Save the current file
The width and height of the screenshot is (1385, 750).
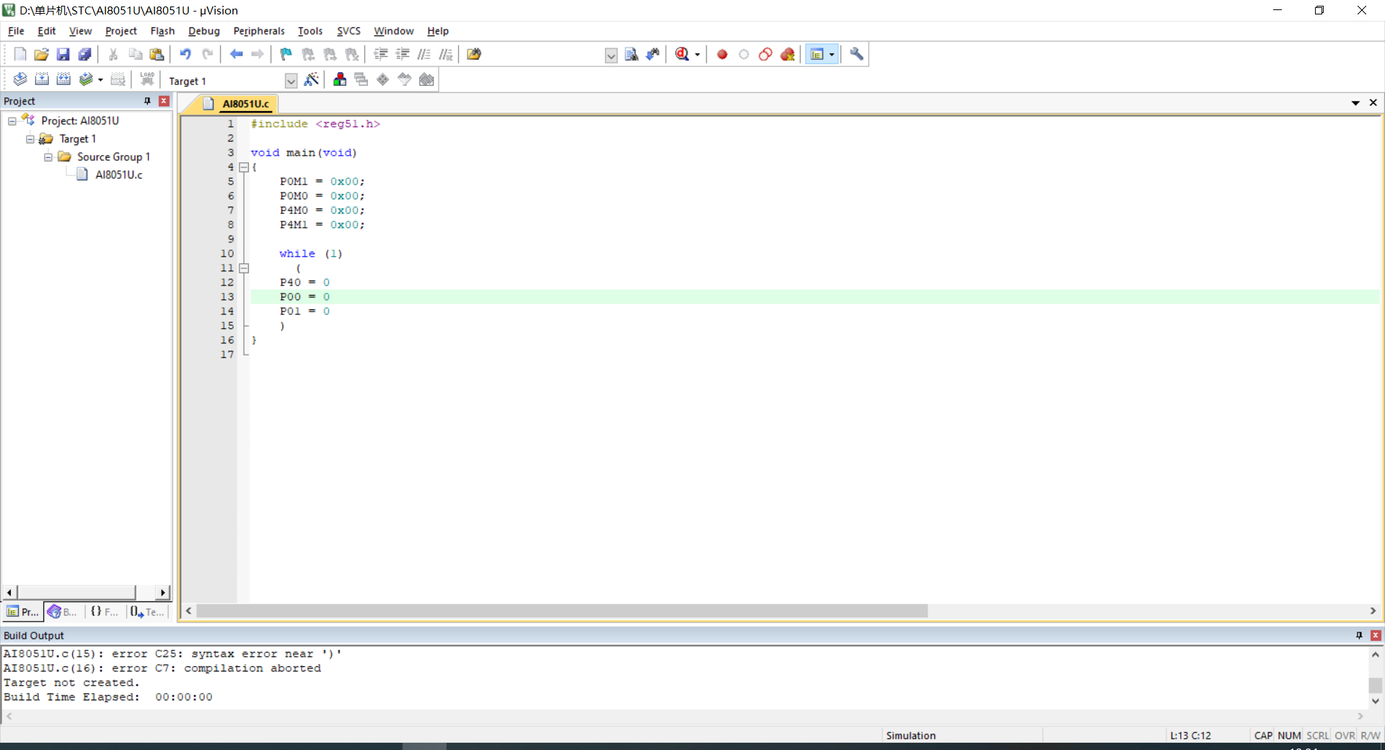pos(63,54)
